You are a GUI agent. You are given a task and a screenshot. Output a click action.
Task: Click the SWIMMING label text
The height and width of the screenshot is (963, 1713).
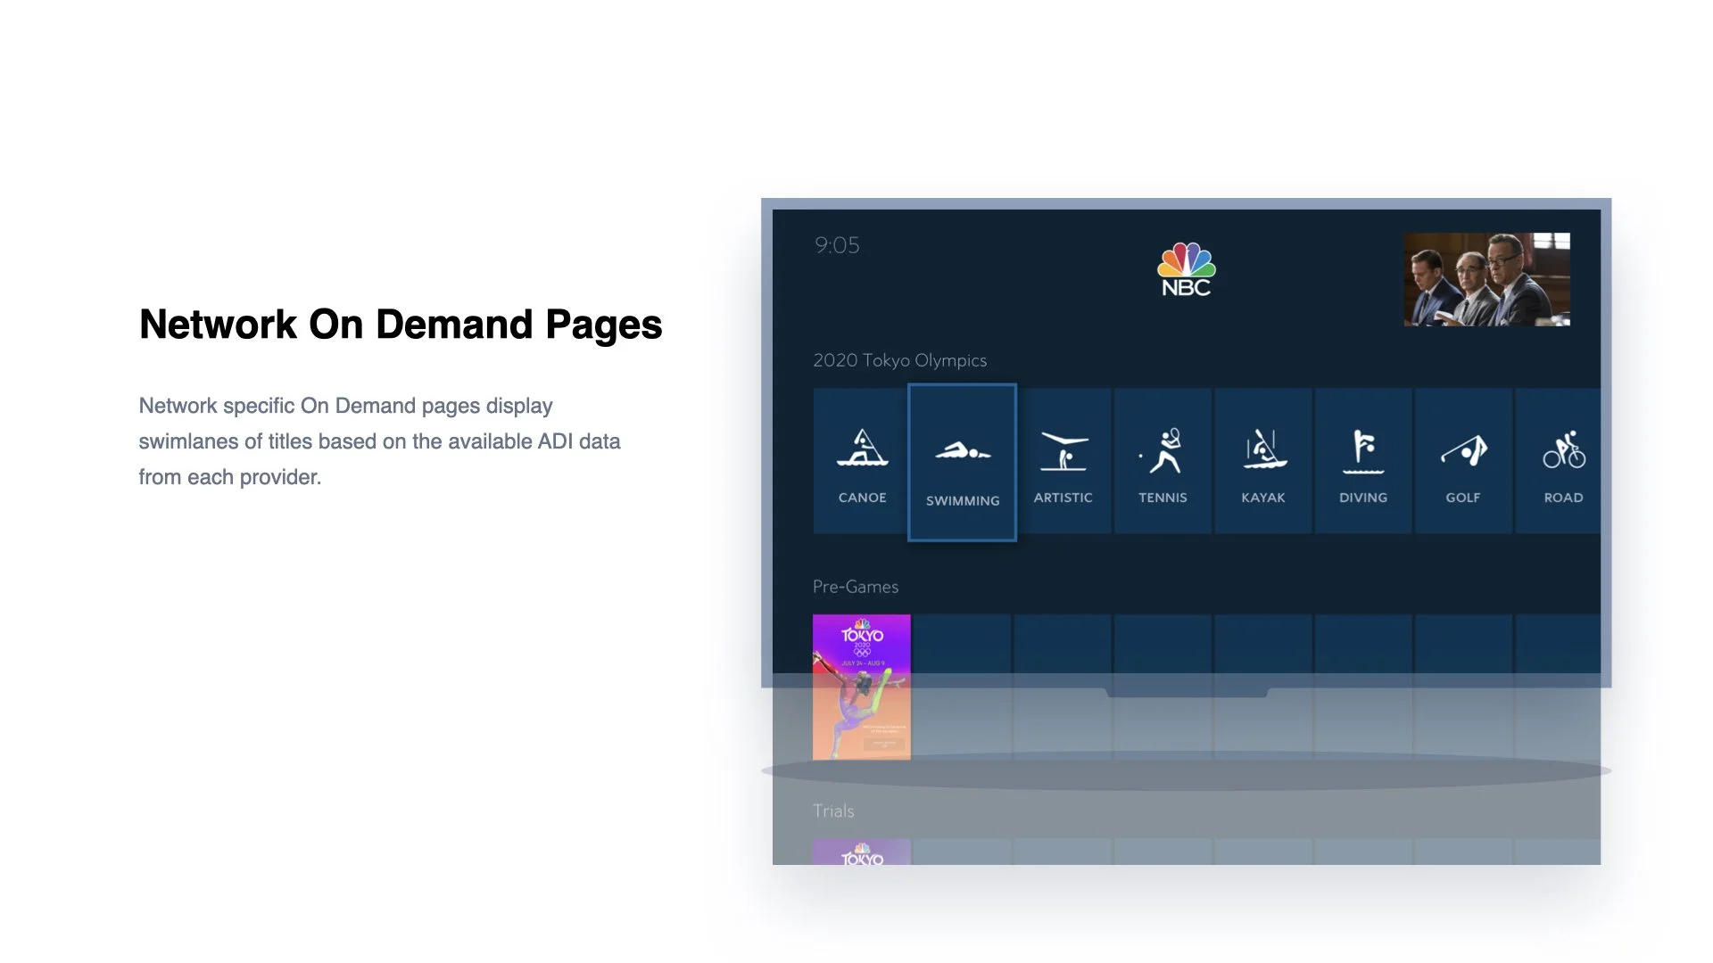pyautogui.click(x=962, y=501)
